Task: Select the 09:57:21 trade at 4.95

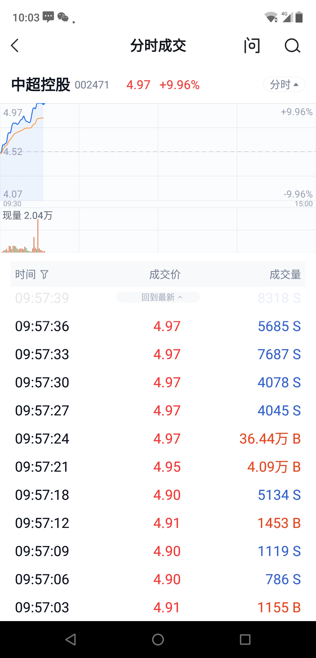Action: click(158, 467)
